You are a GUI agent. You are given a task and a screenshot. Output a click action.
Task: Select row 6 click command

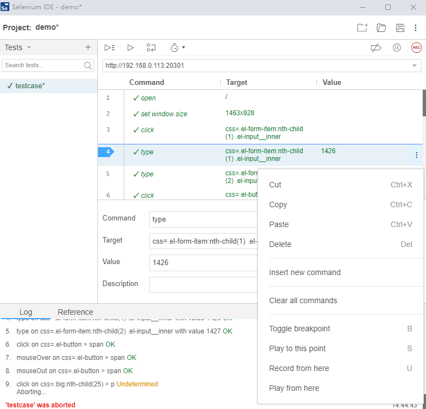178,195
